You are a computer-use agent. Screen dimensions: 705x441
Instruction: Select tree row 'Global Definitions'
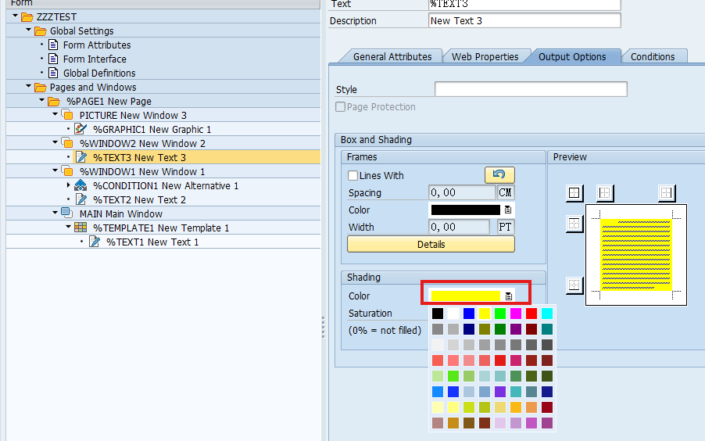[163, 73]
